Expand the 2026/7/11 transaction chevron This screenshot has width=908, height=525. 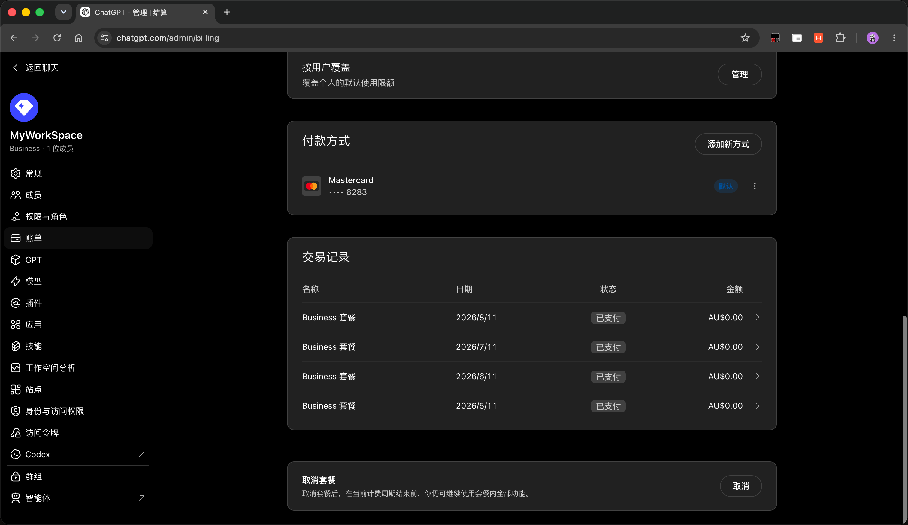tap(757, 347)
